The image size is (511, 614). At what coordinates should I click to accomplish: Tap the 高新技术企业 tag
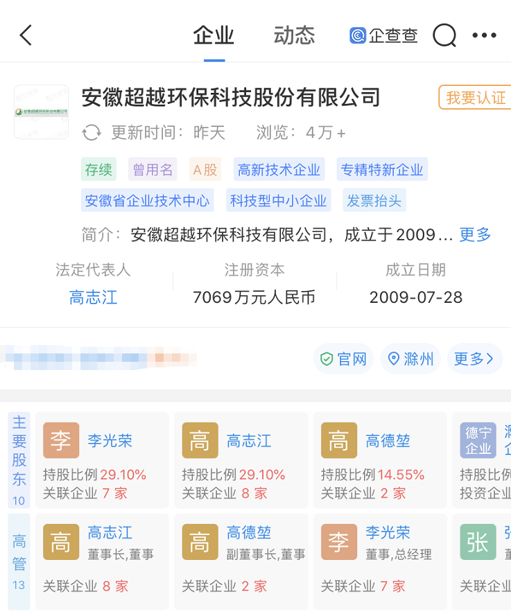(279, 169)
